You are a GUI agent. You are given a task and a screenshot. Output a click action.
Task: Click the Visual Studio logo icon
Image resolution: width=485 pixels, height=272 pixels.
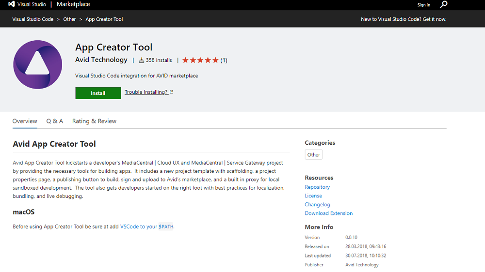coord(11,4)
